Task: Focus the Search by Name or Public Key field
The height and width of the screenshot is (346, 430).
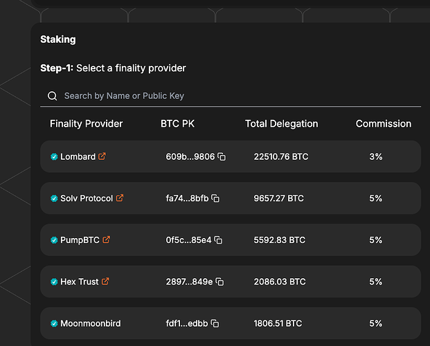Action: [231, 96]
